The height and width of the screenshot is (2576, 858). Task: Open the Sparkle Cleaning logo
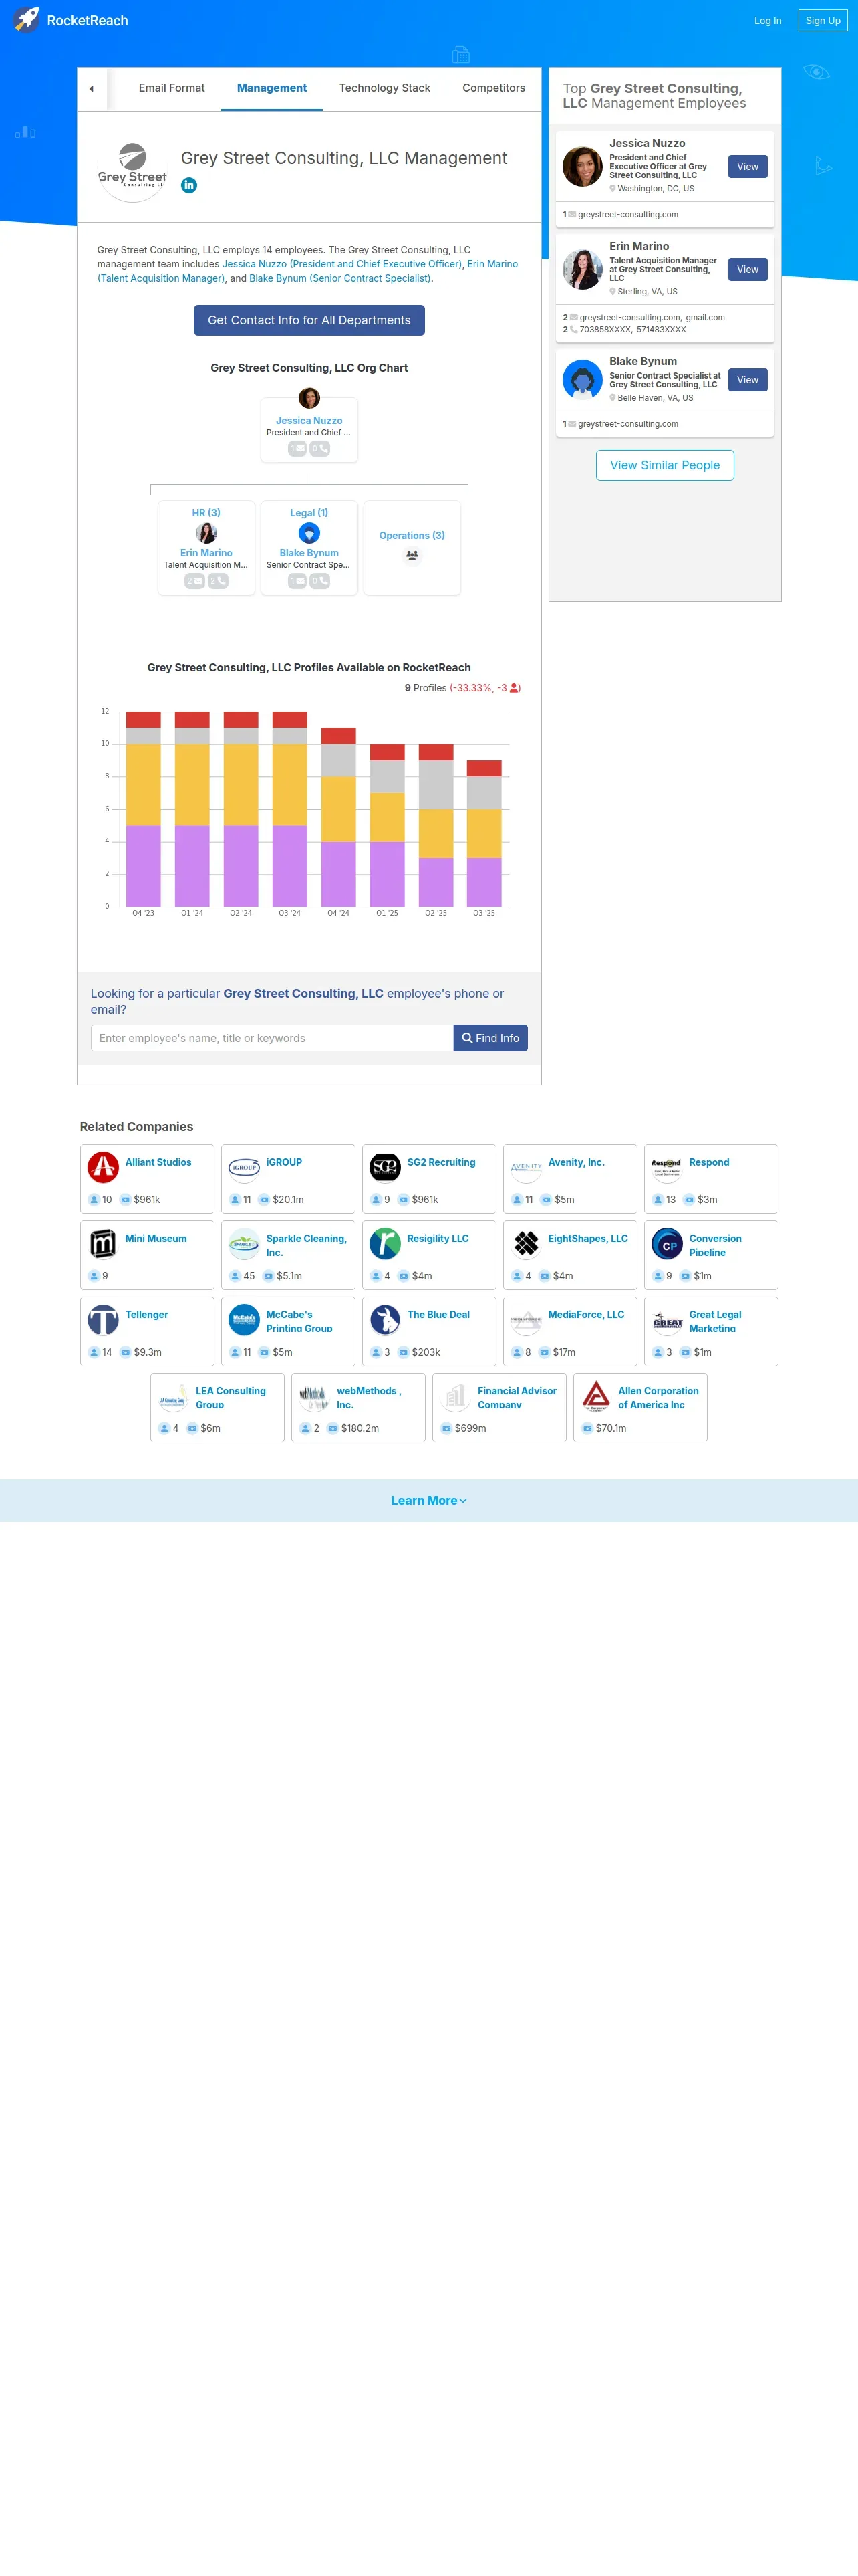[245, 1243]
